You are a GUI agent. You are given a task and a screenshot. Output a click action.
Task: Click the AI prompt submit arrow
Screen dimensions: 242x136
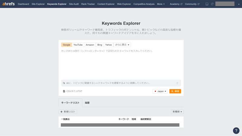point(177,83)
